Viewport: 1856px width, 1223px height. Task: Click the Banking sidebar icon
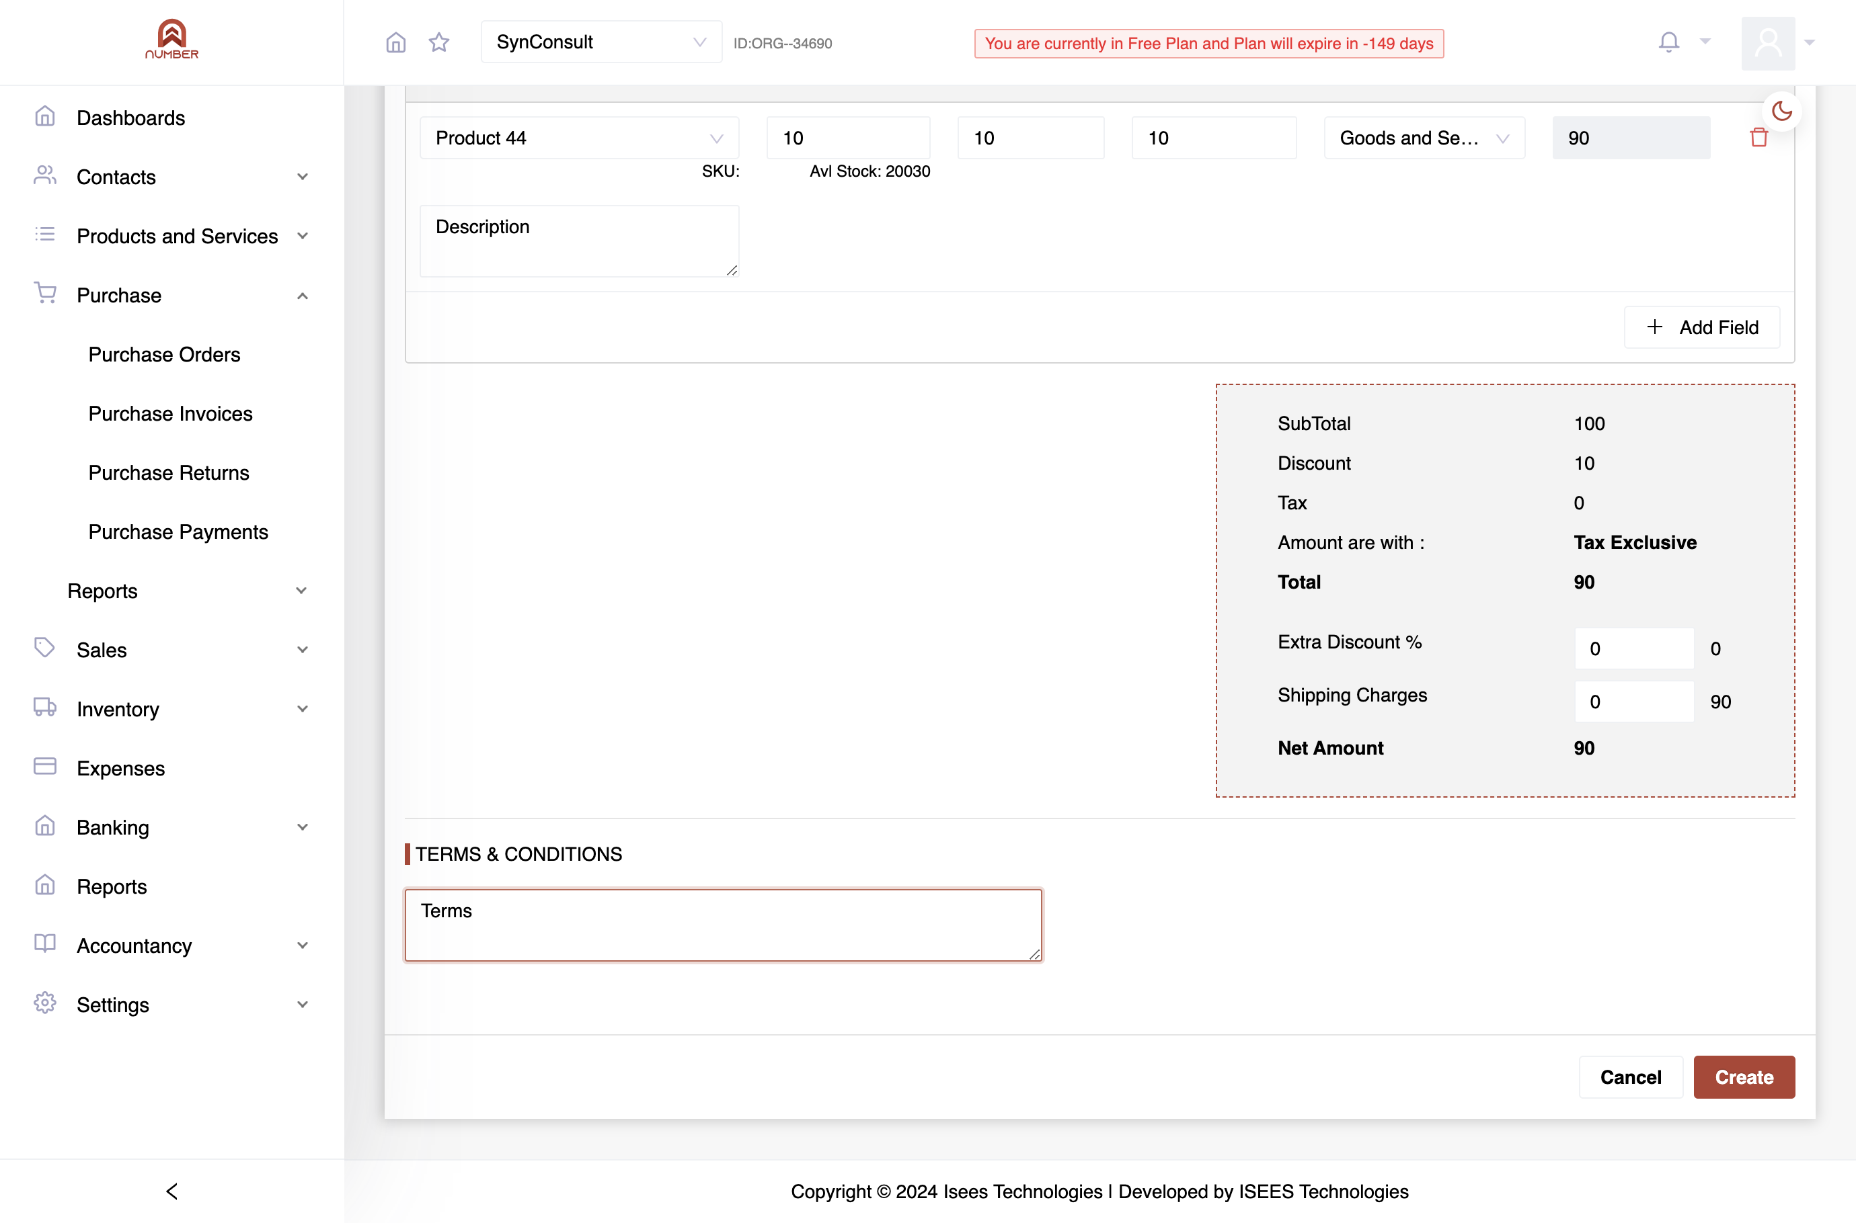[x=45, y=826]
